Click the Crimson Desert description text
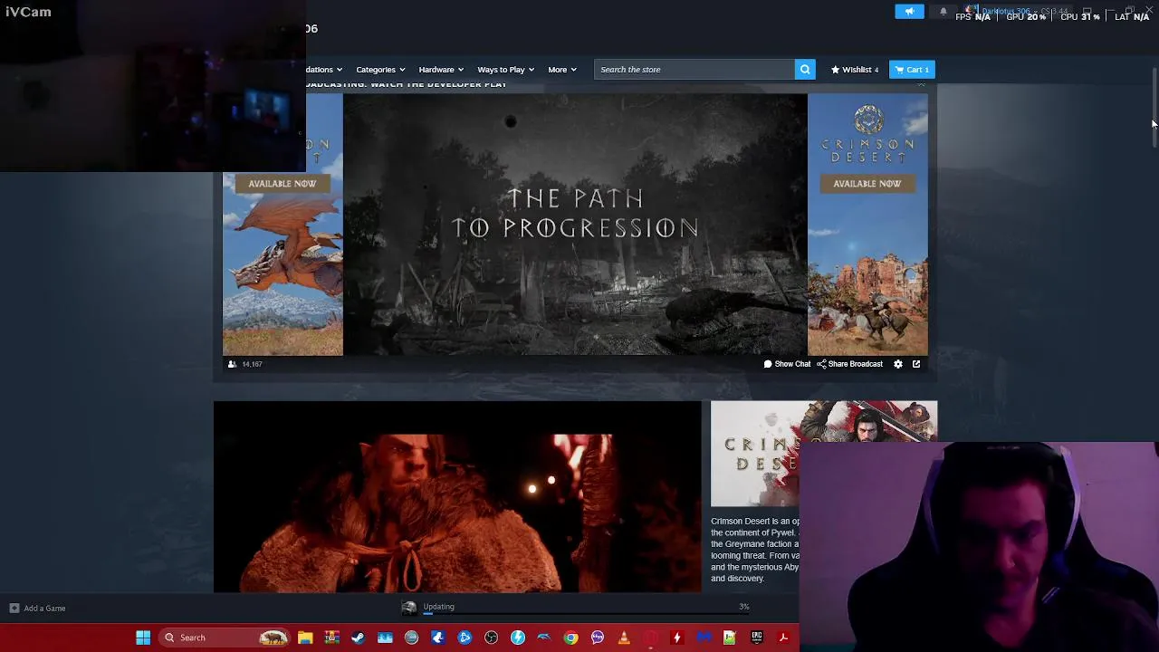The image size is (1159, 652). point(755,550)
